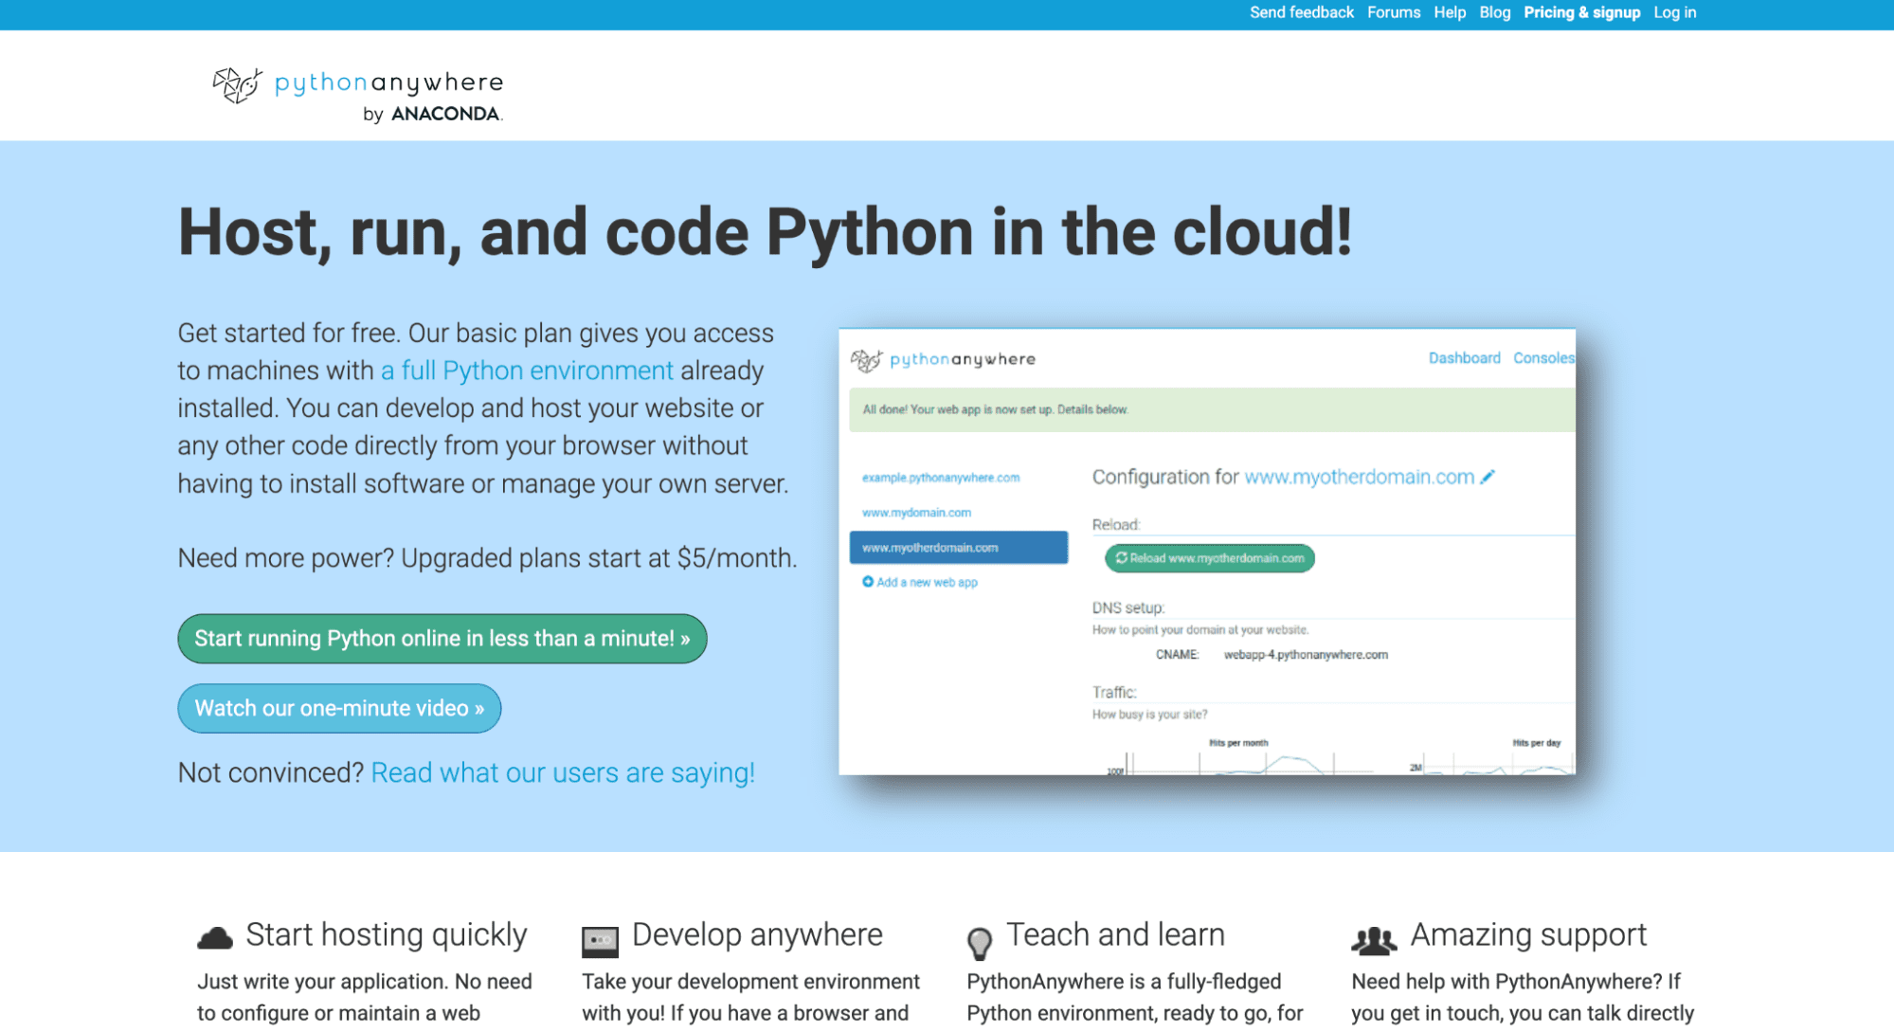The width and height of the screenshot is (1894, 1033).
Task: Click the terminal icon beside Develop anywhere
Action: click(x=600, y=940)
